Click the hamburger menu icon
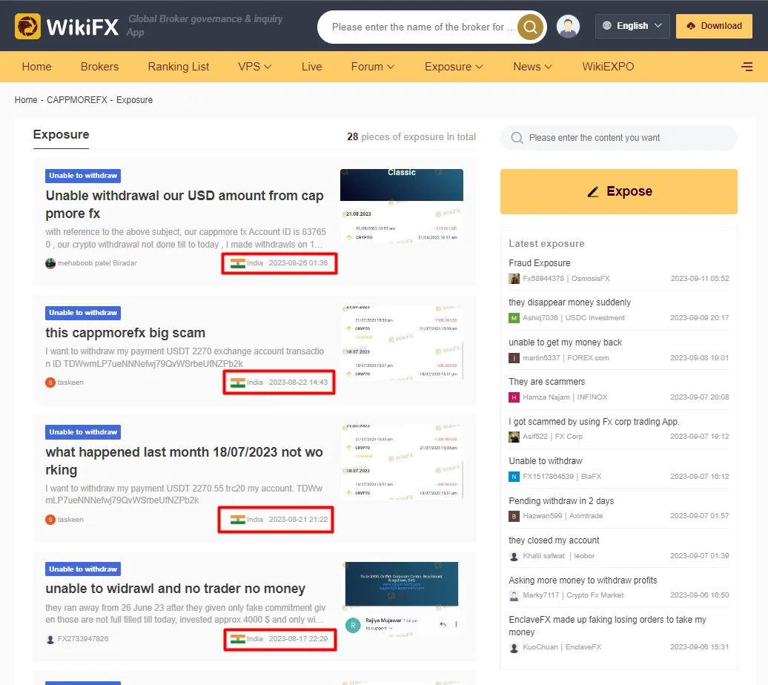The image size is (768, 685). coord(747,67)
